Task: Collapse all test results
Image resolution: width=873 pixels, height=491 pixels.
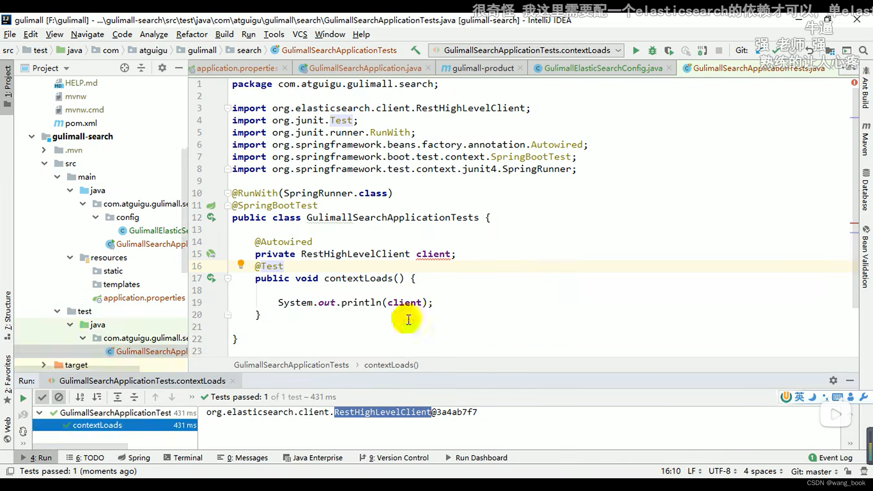Action: tap(134, 397)
